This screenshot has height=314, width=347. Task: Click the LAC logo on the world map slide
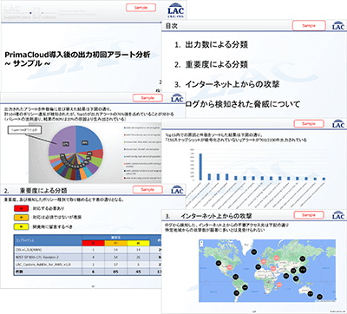(x=338, y=215)
